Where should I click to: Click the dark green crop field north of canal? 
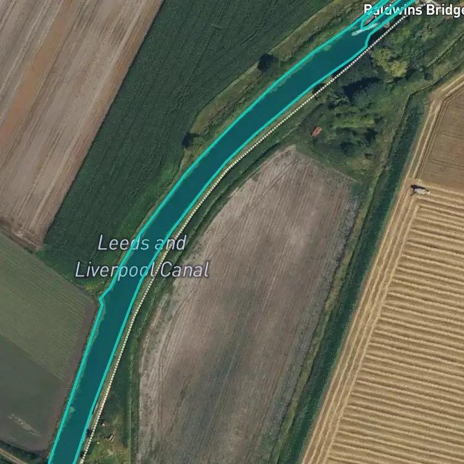[148, 118]
